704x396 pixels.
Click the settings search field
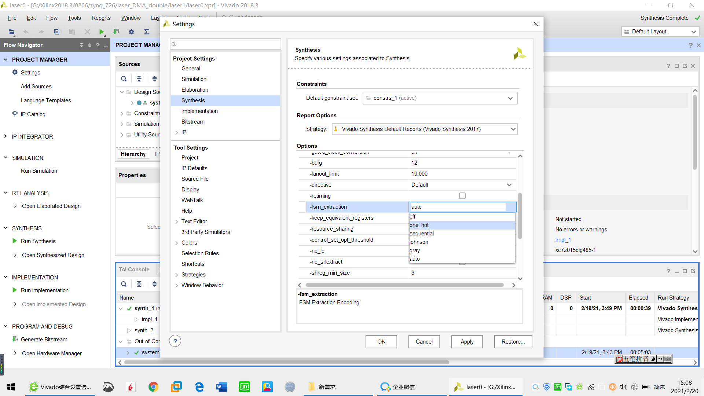click(x=225, y=44)
